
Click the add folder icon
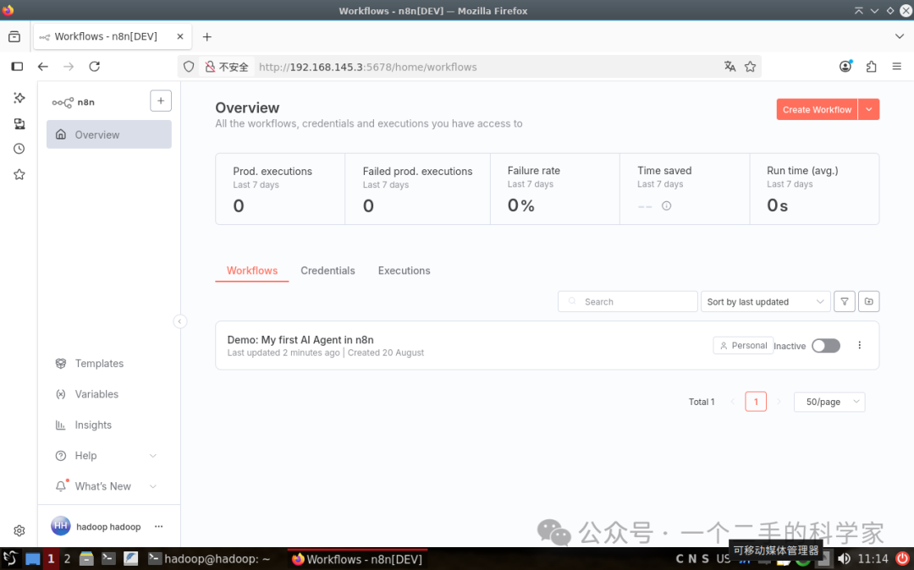(x=868, y=302)
